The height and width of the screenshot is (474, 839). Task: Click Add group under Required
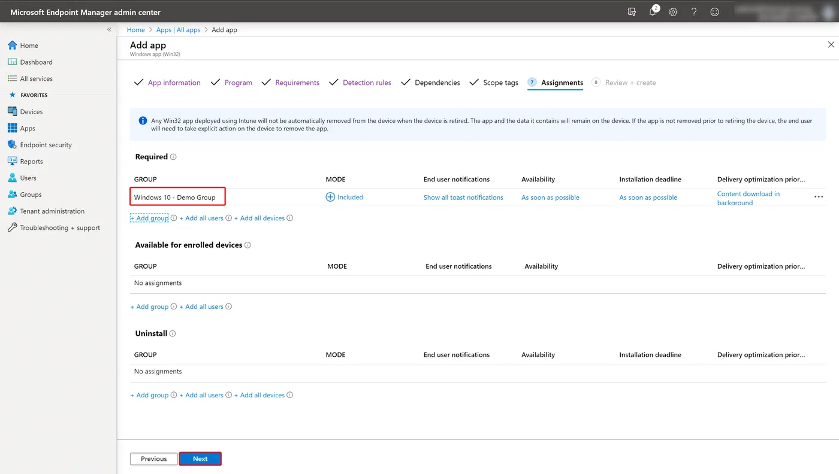149,218
